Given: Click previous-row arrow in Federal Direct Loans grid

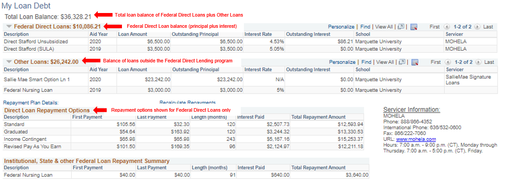Looking at the screenshot, I should (x=446, y=27).
